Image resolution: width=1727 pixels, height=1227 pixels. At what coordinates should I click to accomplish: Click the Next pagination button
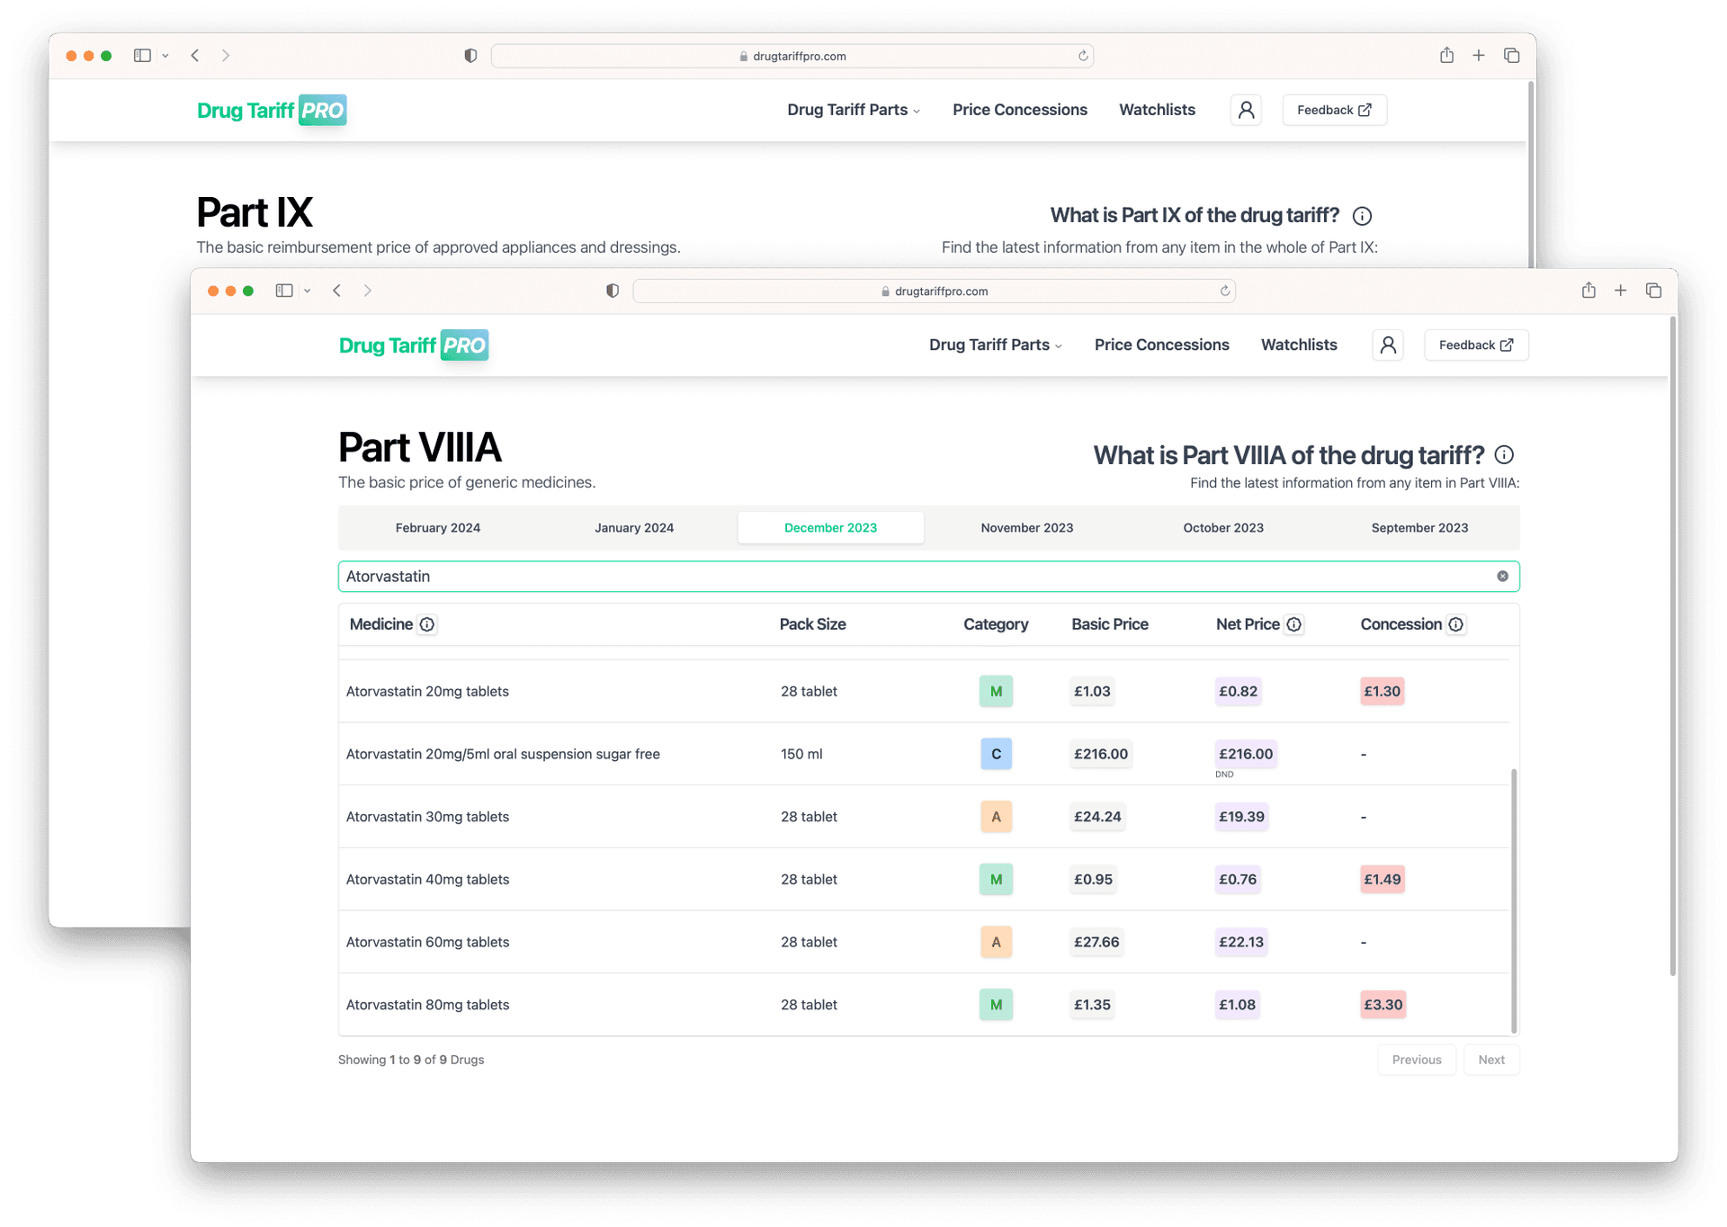click(x=1490, y=1060)
